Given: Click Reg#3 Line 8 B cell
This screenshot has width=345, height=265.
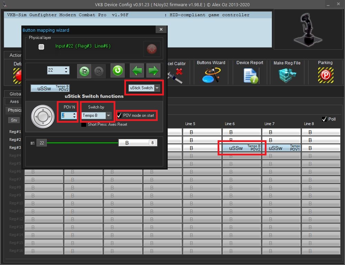Looking at the screenshot, I should pos(321,148).
